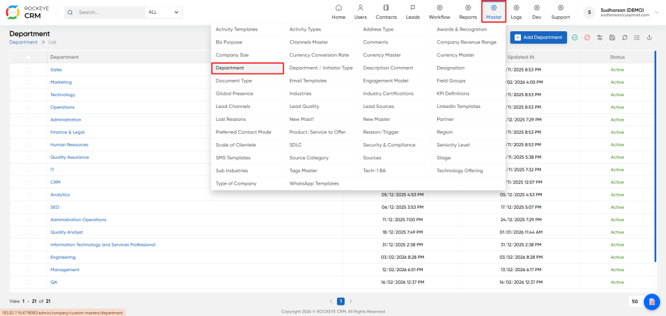The width and height of the screenshot is (666, 316).
Task: Click the green activate checkmark icon
Action: (x=575, y=37)
